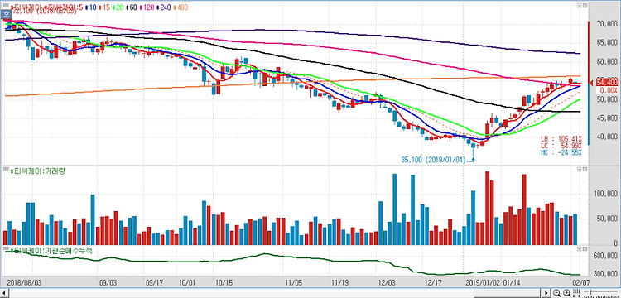This screenshot has width=621, height=298.
Task: Zoom in the chart with plus magnifier
Action: point(566,293)
